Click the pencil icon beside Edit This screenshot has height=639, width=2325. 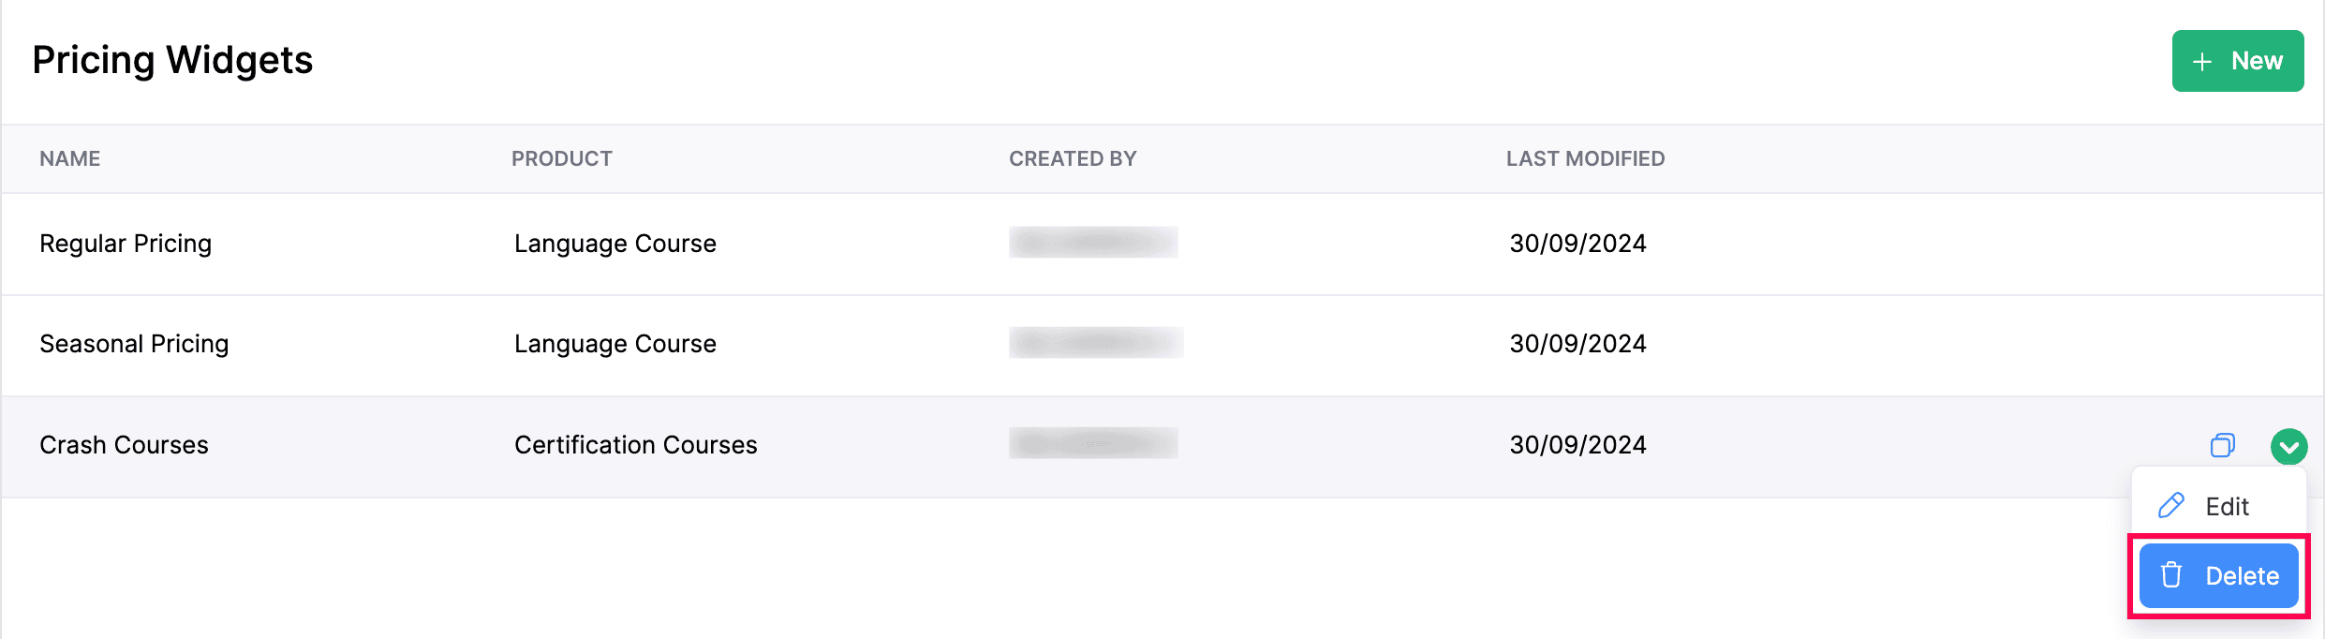pos(2171,506)
